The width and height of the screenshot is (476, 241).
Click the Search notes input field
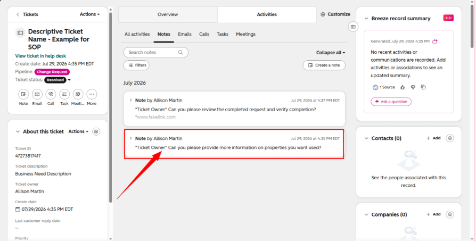tap(155, 53)
